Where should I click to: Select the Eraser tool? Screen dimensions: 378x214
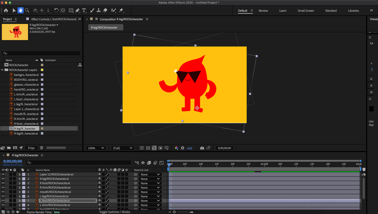(x=105, y=10)
